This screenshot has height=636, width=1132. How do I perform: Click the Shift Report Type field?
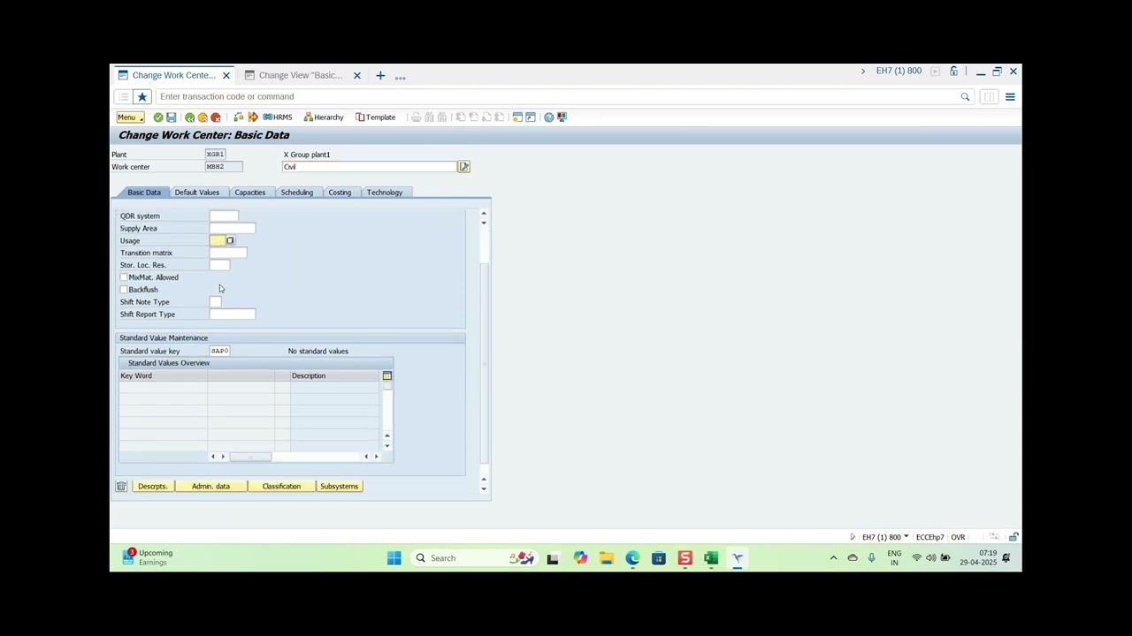(233, 314)
